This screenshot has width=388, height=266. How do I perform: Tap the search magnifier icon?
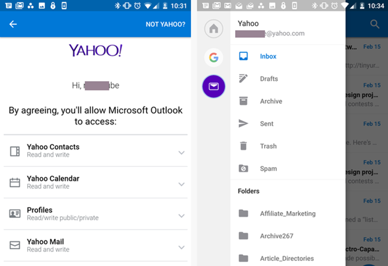[375, 24]
